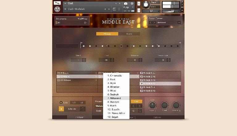Adjust the Feel knob
The height and width of the screenshot is (136, 237).
[x=164, y=105]
